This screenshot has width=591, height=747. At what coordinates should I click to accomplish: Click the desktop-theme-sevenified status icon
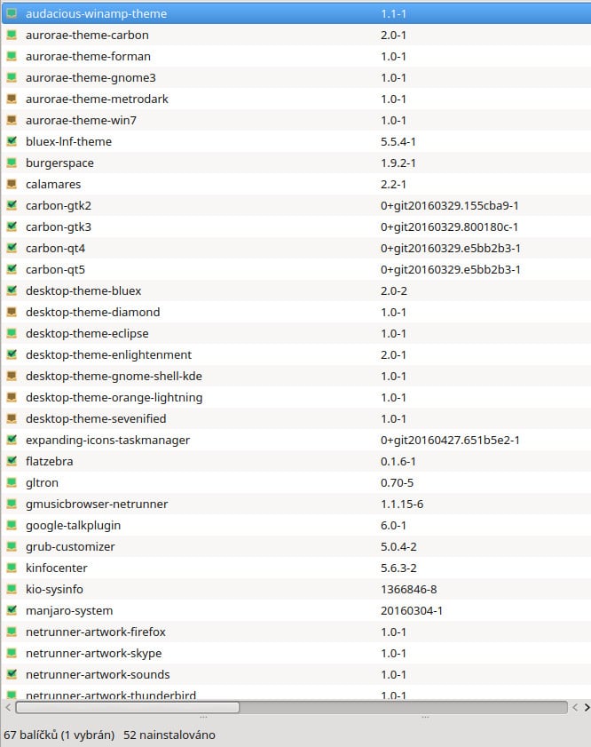point(12,418)
